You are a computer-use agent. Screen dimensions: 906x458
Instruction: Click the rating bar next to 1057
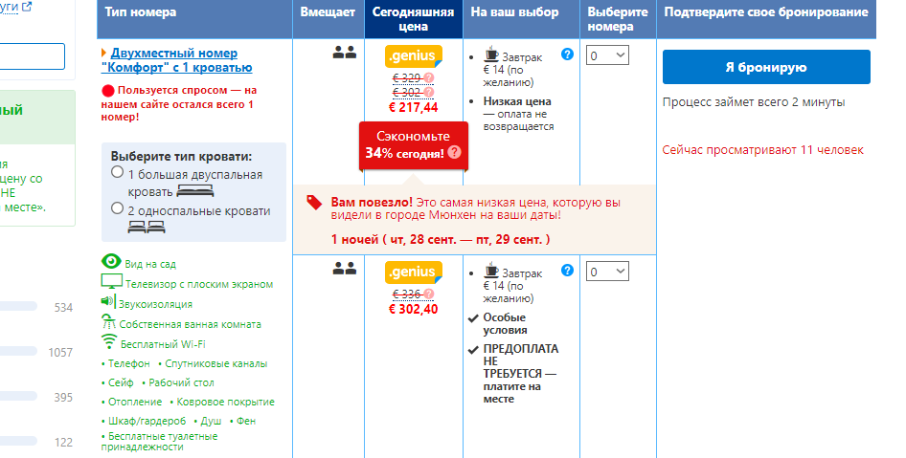click(18, 351)
